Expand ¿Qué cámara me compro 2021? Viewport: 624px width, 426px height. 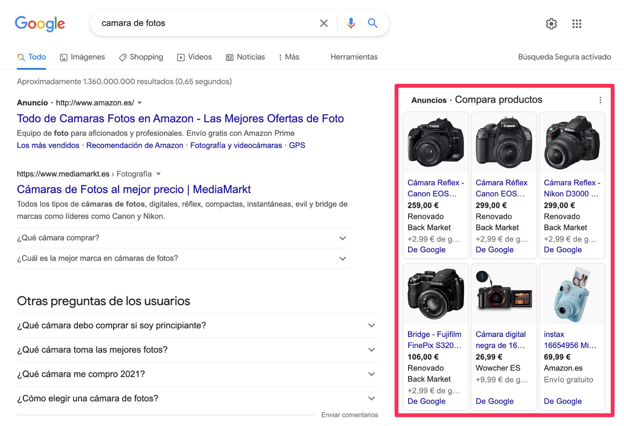tap(197, 374)
